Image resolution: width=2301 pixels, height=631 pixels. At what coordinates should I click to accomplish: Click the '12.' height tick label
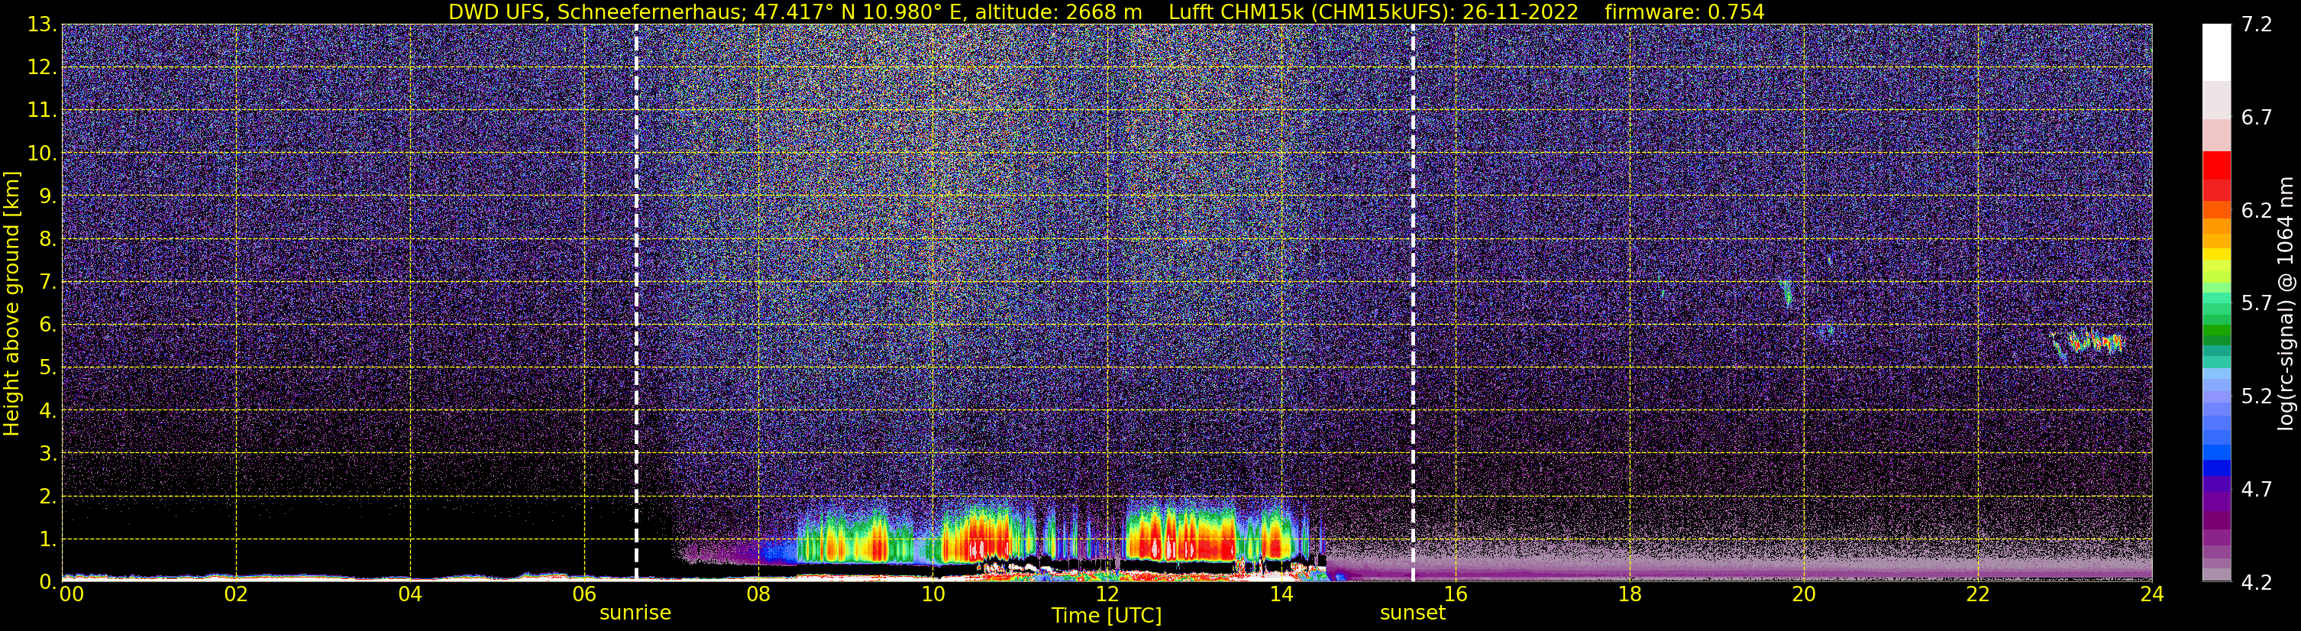(x=42, y=67)
